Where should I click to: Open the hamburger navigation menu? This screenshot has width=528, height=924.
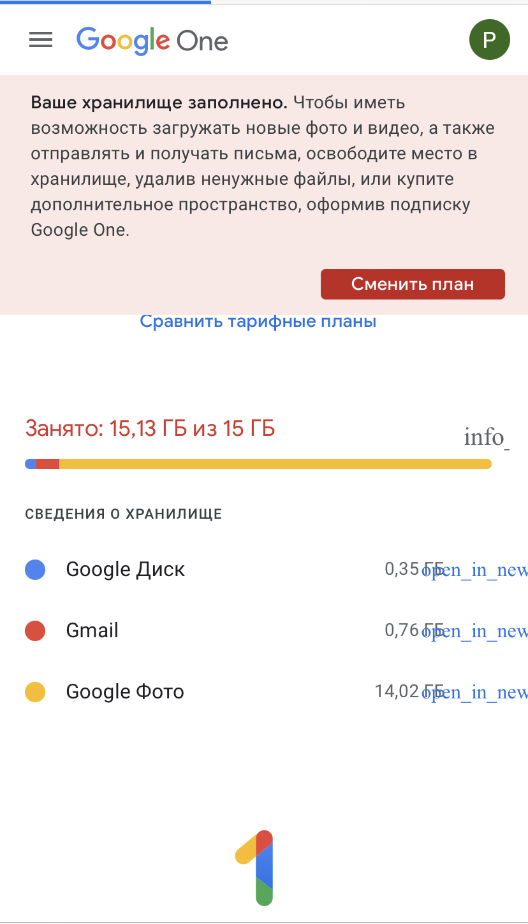(41, 40)
